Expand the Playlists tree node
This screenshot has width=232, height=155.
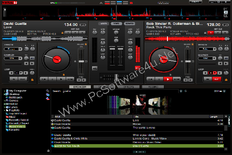[4, 110]
